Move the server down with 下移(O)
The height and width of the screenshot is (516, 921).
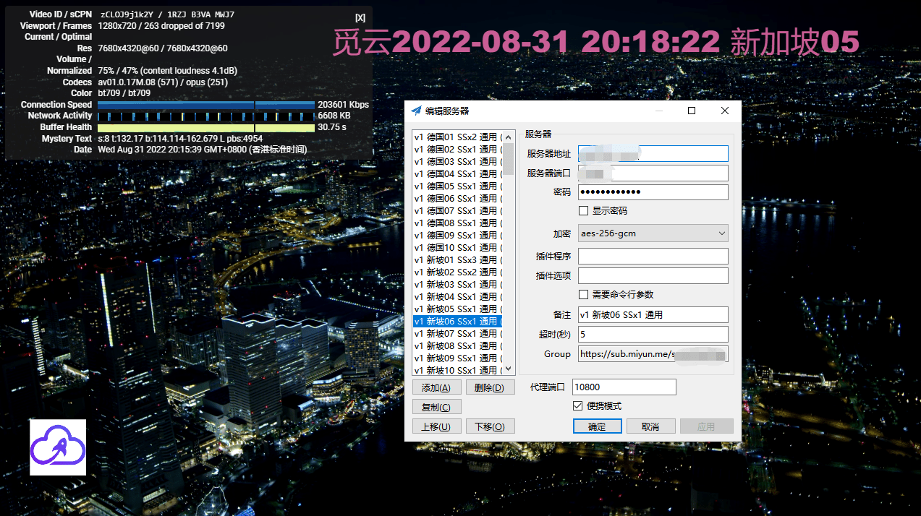point(490,426)
